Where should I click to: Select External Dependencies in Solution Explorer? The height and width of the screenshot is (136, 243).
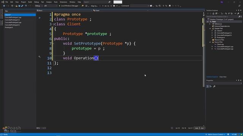222,26
